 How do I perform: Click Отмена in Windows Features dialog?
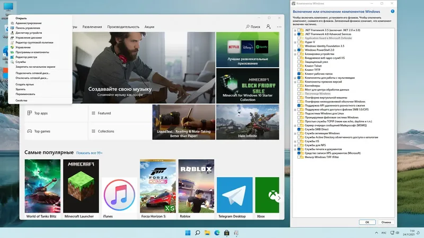coord(386,222)
